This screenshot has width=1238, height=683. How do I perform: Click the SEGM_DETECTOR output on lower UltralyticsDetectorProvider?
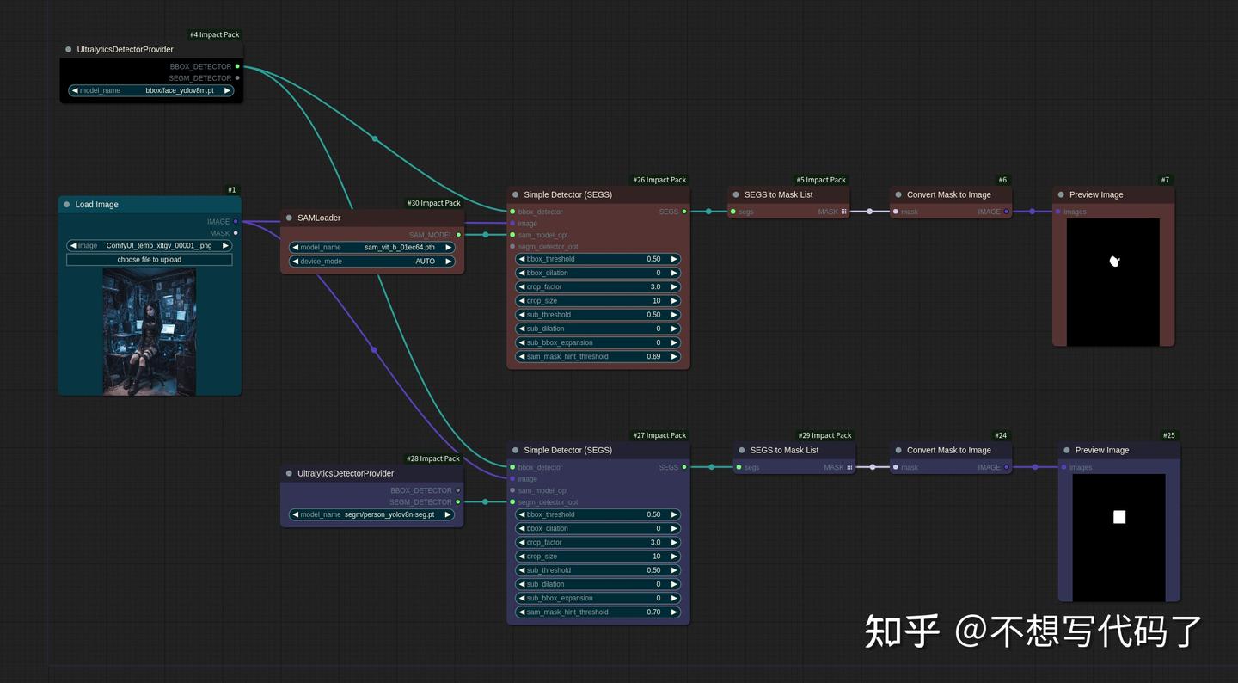pyautogui.click(x=458, y=501)
